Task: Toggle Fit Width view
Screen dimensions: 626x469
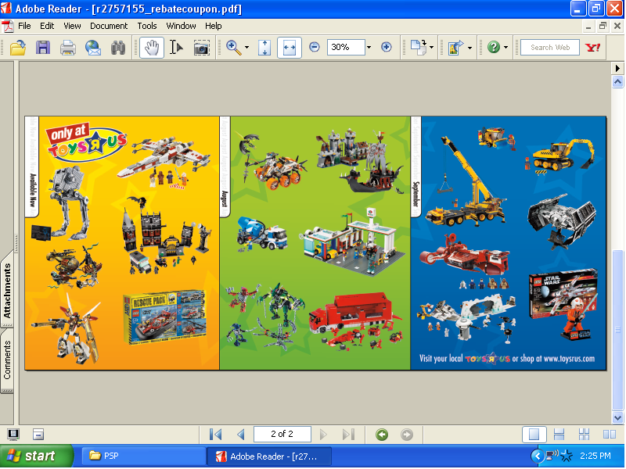Action: (x=290, y=48)
